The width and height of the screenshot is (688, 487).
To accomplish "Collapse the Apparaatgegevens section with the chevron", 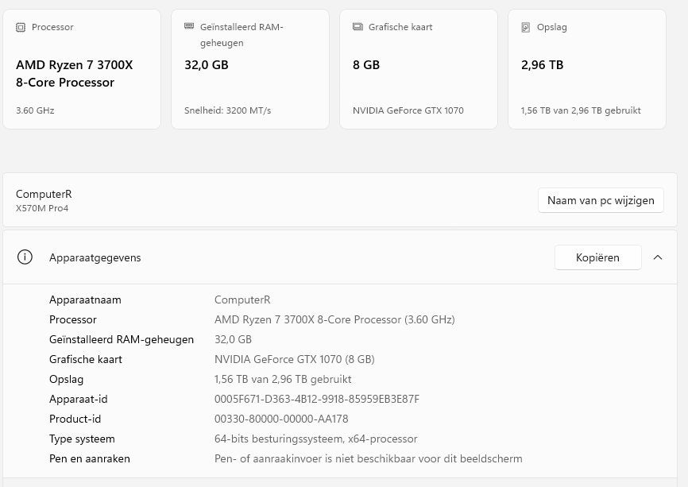I will coord(658,257).
